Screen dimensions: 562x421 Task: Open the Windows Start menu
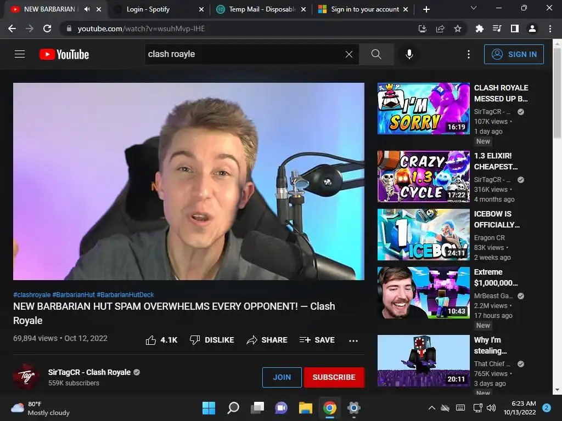tap(209, 408)
